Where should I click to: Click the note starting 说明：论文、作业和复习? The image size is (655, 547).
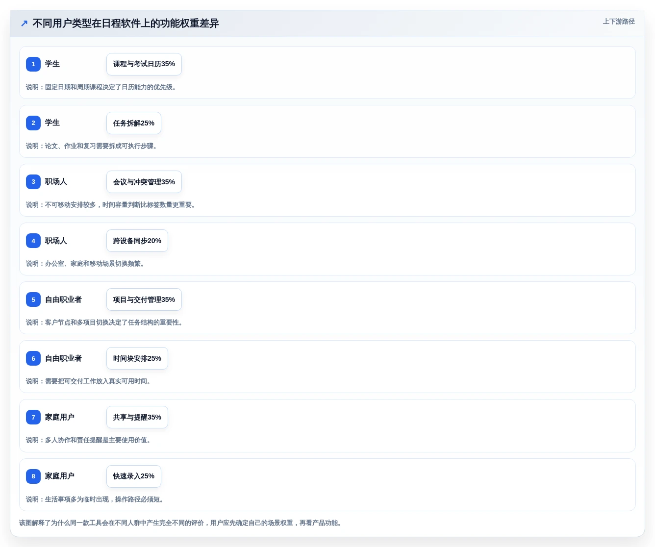click(92, 146)
